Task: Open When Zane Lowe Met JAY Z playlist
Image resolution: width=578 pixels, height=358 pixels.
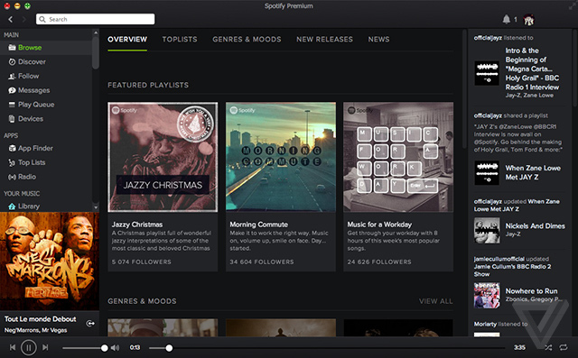Action: coord(533,172)
